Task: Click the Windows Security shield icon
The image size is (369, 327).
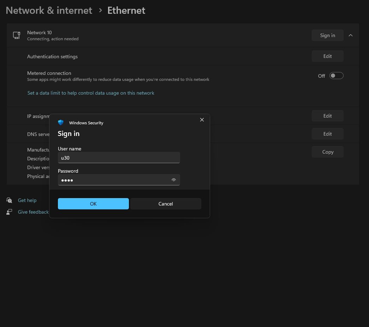Action: (61, 123)
